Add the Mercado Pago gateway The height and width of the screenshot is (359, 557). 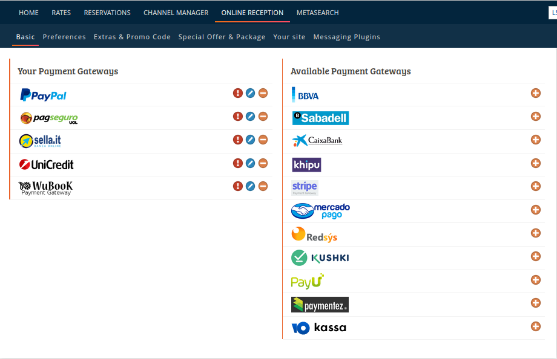(536, 210)
